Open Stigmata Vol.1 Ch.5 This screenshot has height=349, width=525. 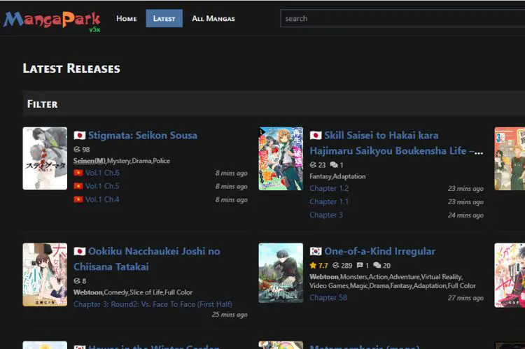tap(102, 186)
